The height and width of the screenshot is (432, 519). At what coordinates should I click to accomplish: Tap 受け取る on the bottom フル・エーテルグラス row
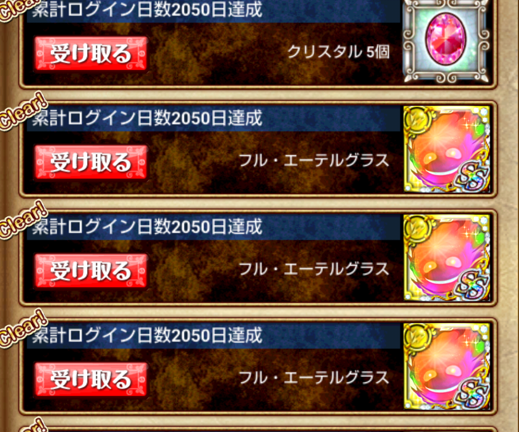tap(90, 380)
